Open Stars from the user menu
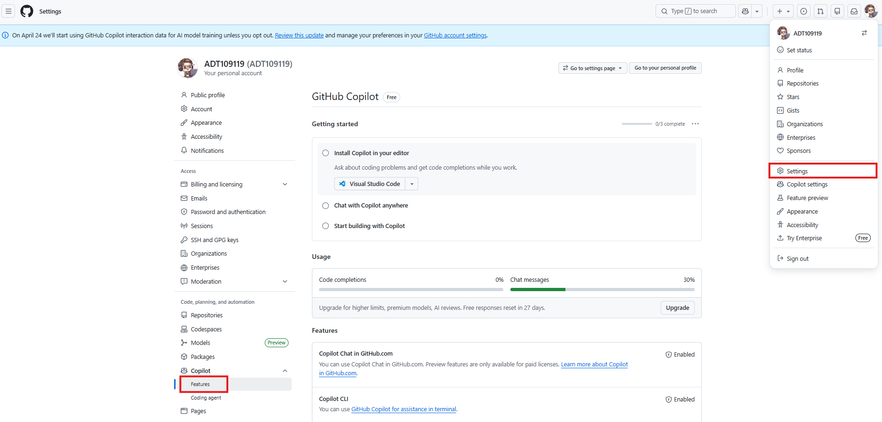The image size is (882, 422). pos(824,97)
